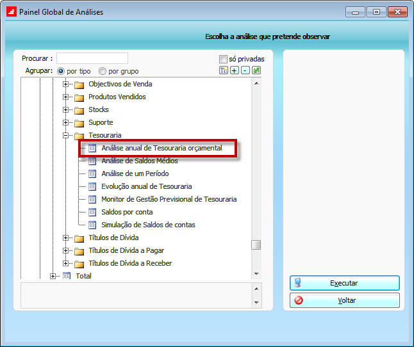Image resolution: width=414 pixels, height=347 pixels.
Task: Click the red application logo in title bar
Action: point(12,12)
